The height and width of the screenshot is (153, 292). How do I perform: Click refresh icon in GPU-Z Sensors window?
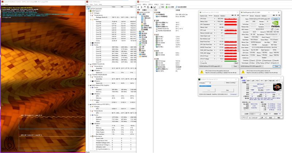click(x=235, y=15)
